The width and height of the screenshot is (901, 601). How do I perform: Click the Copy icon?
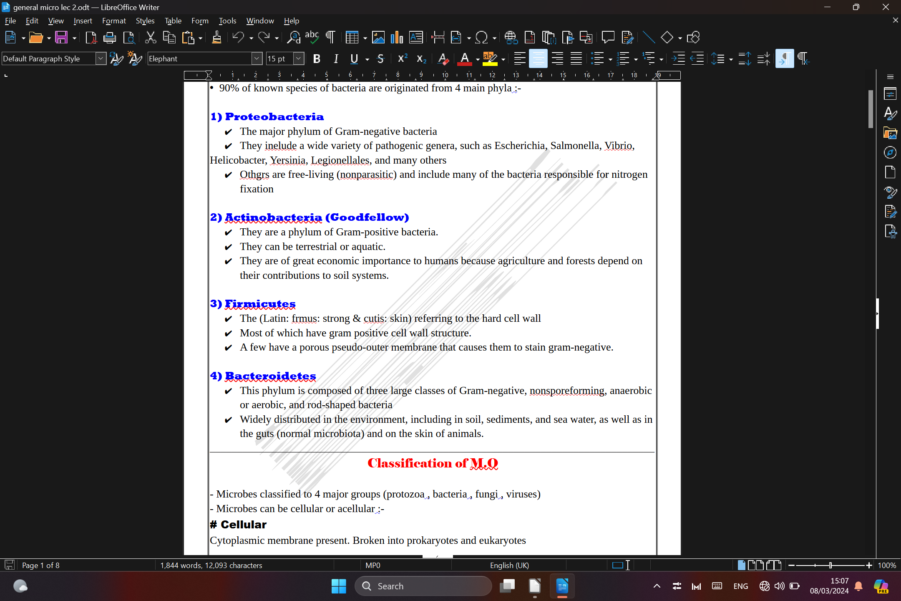(x=169, y=38)
